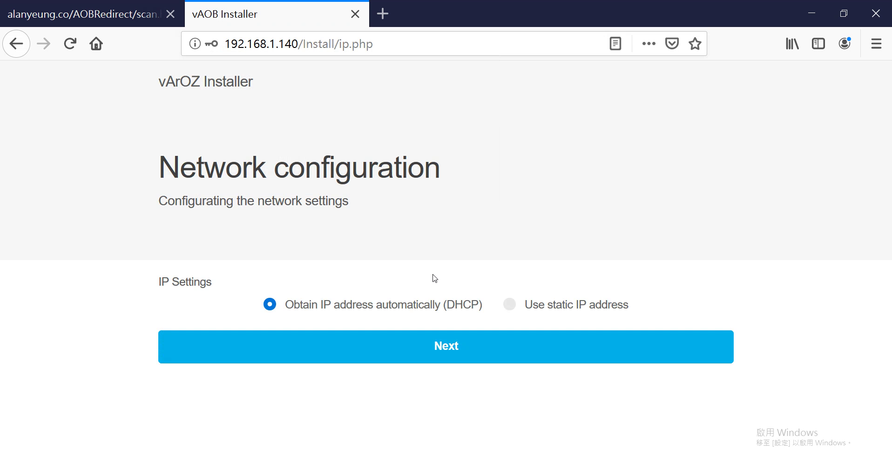This screenshot has height=469, width=892.
Task: Switch to the vAOB Installer tab
Action: (265, 14)
